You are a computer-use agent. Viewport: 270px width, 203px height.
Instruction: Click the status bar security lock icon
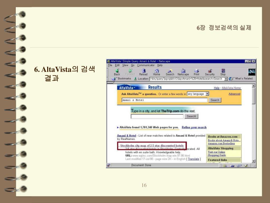[x=108, y=165]
